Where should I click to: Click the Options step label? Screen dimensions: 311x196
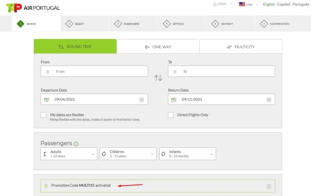(x=178, y=24)
